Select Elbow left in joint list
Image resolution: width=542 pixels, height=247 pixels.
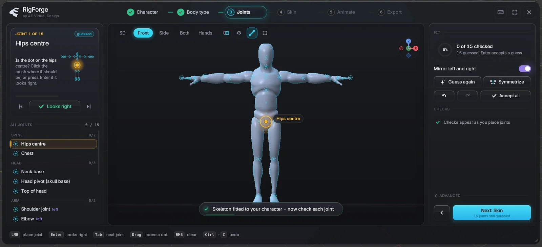pyautogui.click(x=54, y=219)
